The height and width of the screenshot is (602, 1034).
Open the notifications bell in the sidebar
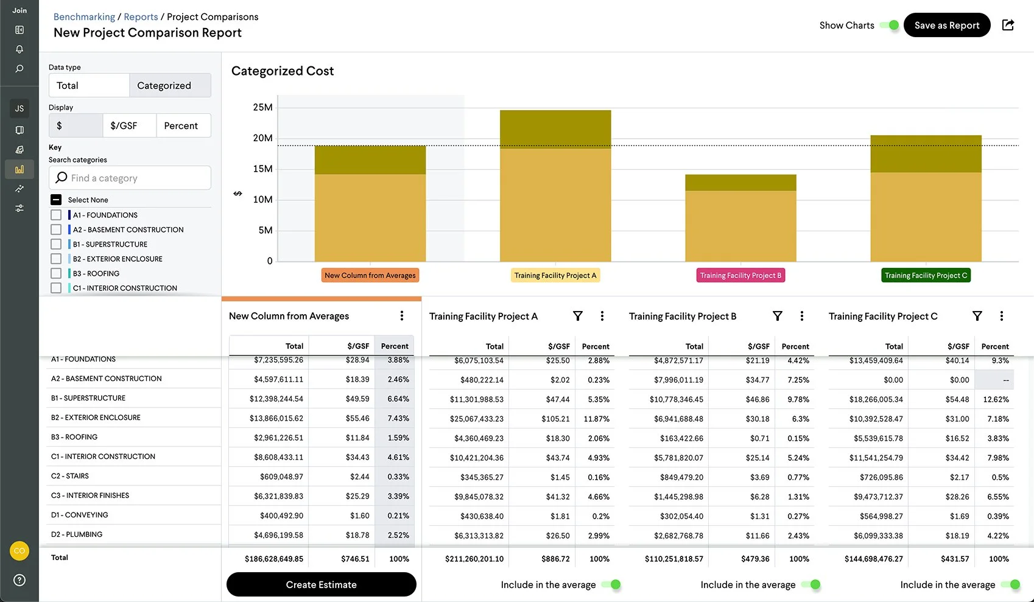click(x=19, y=49)
